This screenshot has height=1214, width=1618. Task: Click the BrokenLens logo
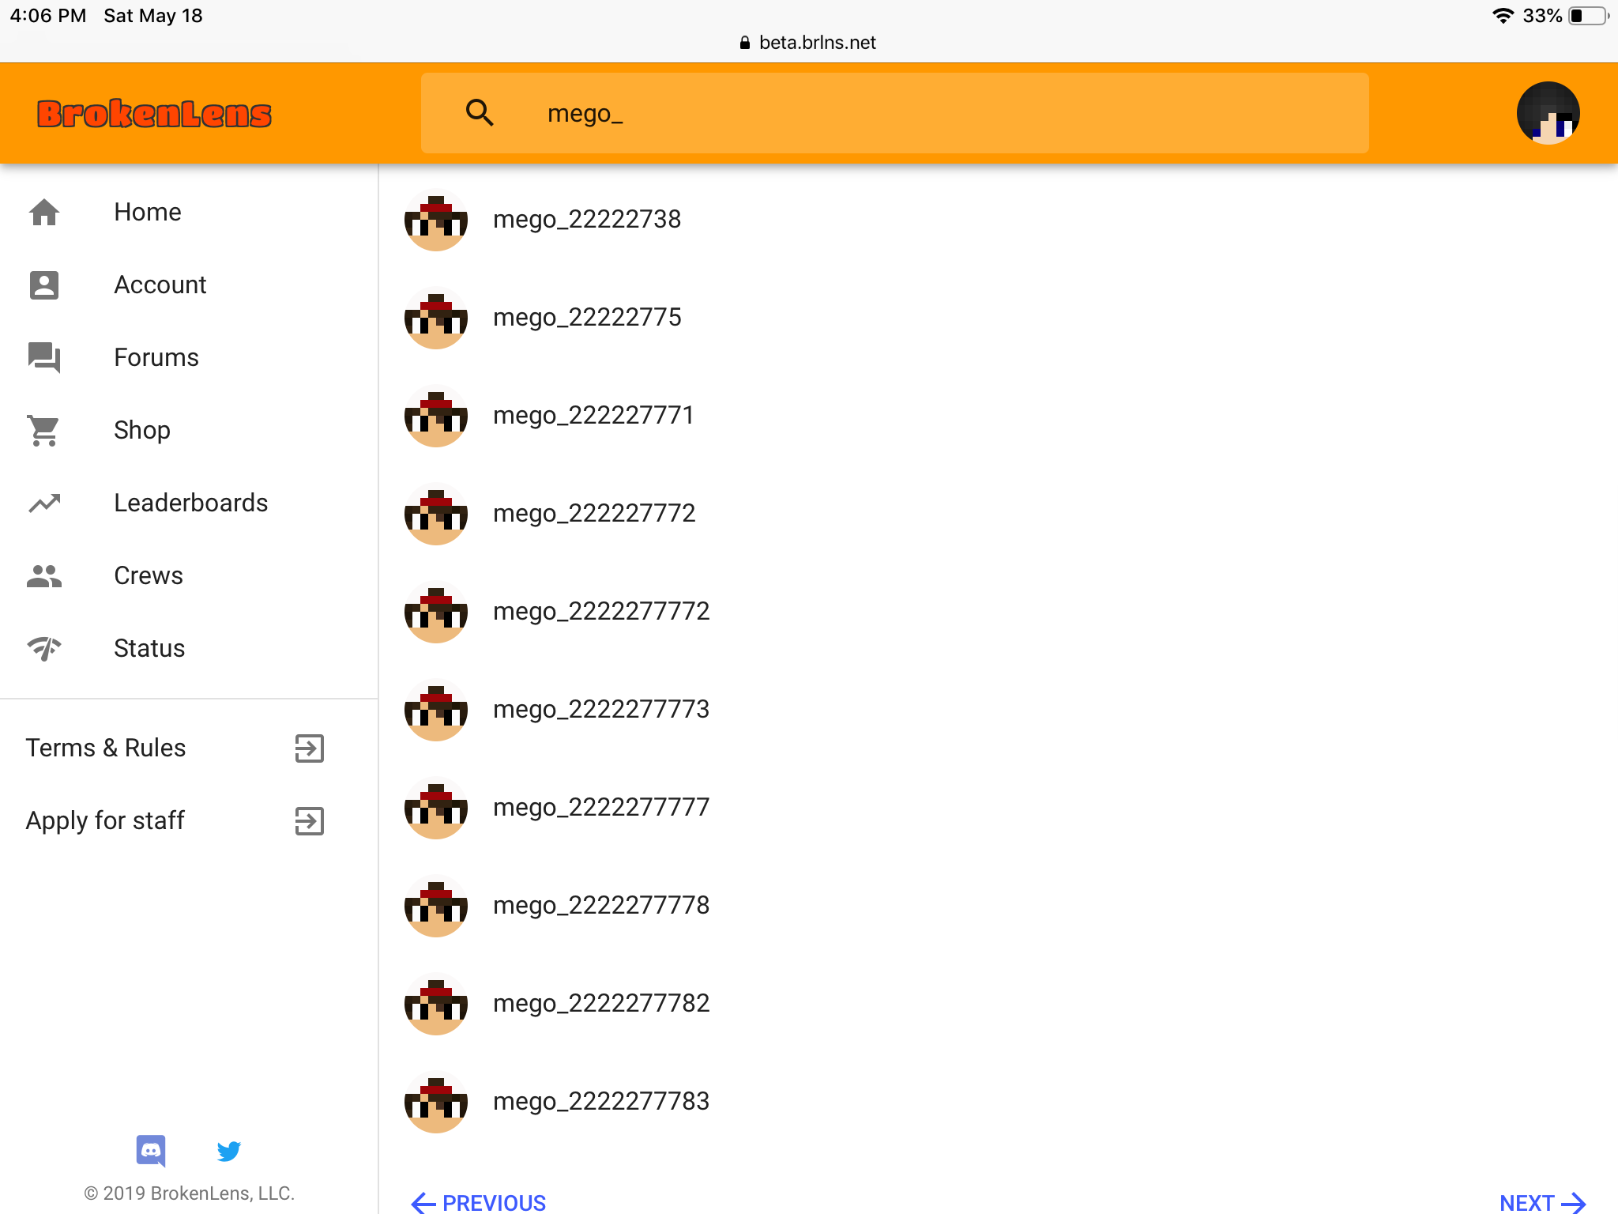tap(155, 114)
